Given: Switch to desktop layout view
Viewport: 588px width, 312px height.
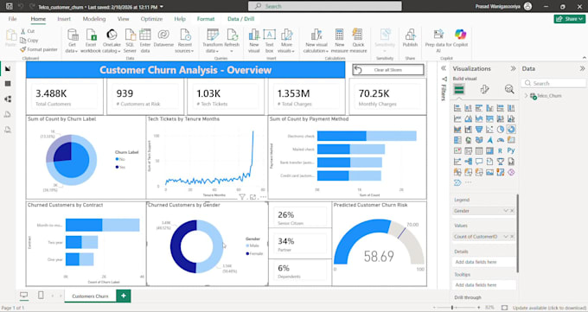Looking at the screenshot, I should [x=23, y=296].
